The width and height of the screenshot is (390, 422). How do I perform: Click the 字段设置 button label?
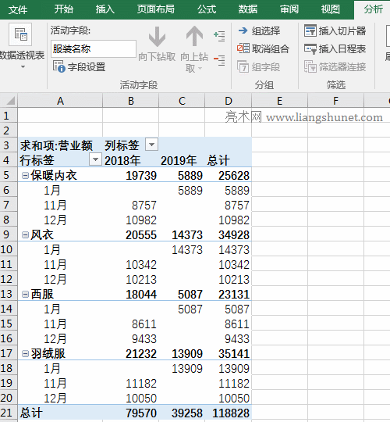pyautogui.click(x=87, y=67)
